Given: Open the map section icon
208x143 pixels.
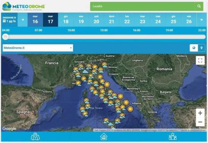Looking at the screenshot, I should pos(35,136).
